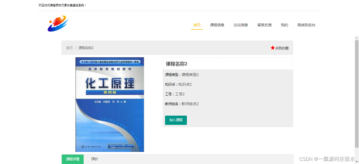Select the 课程名称2 breadcrumb item

tap(85, 48)
